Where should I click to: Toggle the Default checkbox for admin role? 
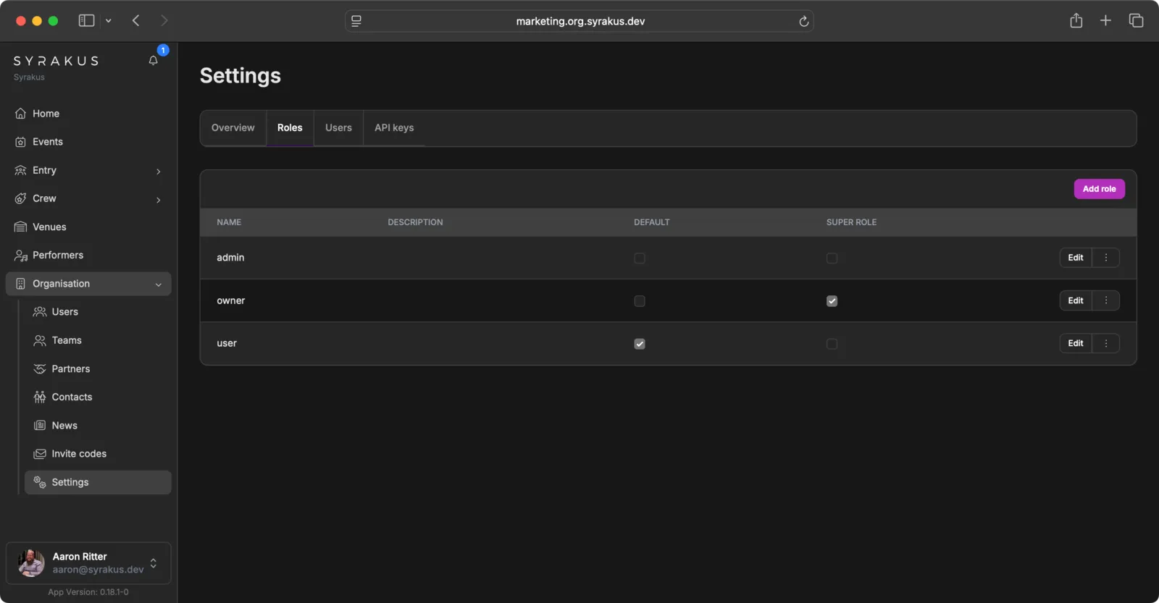[x=639, y=258]
